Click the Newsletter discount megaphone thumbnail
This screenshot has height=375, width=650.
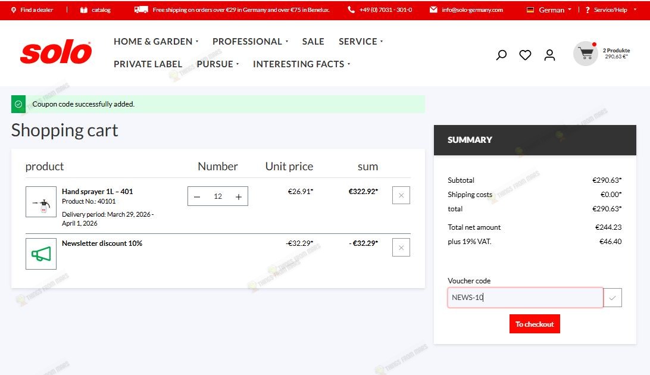pos(41,254)
